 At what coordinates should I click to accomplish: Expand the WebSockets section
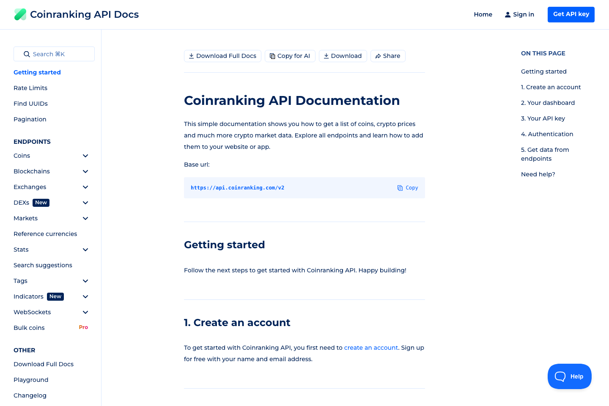coord(85,312)
